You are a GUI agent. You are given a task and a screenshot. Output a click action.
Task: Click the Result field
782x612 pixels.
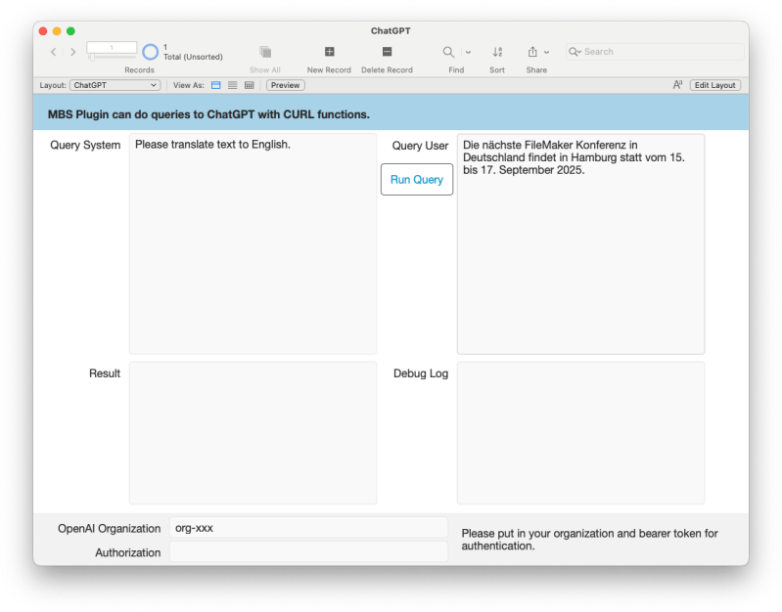253,432
